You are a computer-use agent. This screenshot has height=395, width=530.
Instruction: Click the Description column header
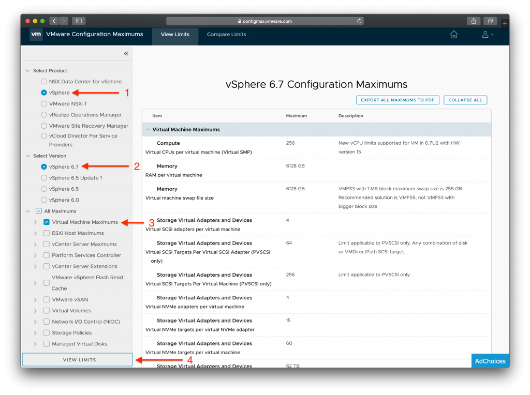coord(350,116)
